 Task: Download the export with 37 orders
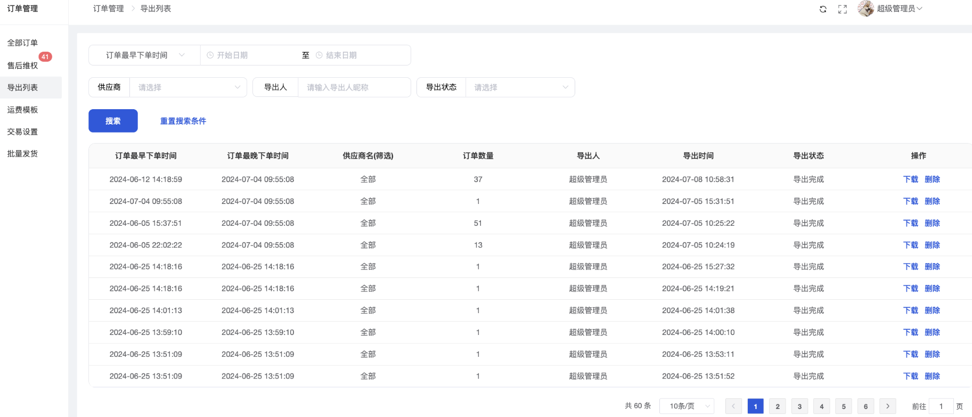click(x=910, y=179)
